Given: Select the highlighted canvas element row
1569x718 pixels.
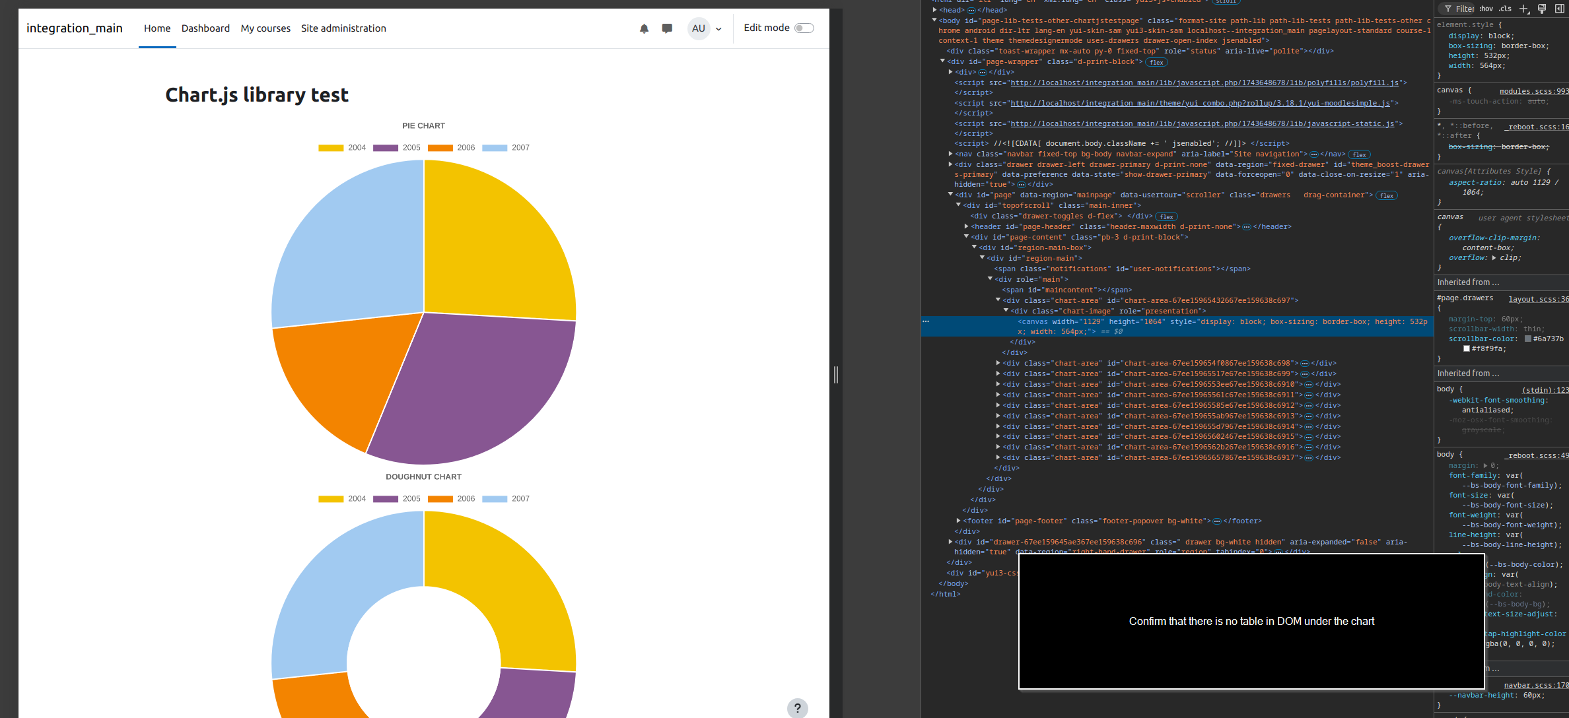Looking at the screenshot, I should (x=1177, y=327).
